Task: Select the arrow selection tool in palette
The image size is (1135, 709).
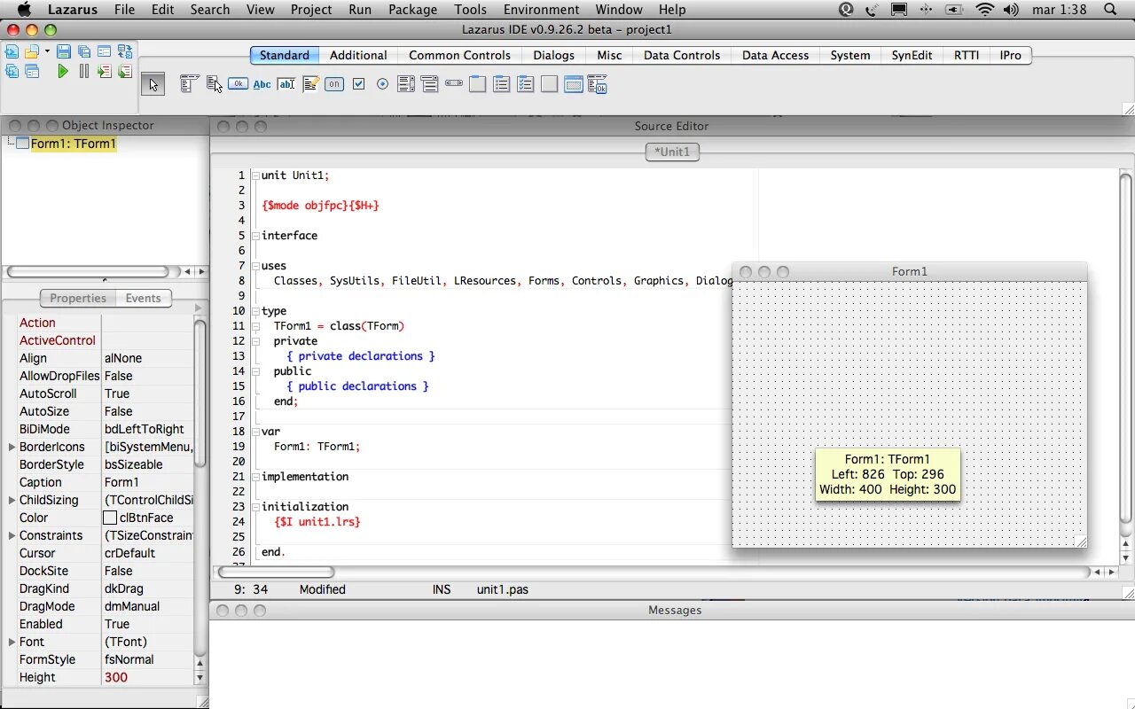Action: (153, 84)
